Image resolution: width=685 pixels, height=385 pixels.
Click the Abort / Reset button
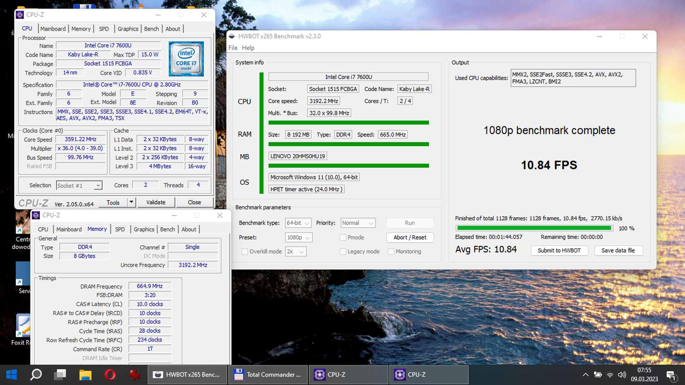[x=410, y=238]
